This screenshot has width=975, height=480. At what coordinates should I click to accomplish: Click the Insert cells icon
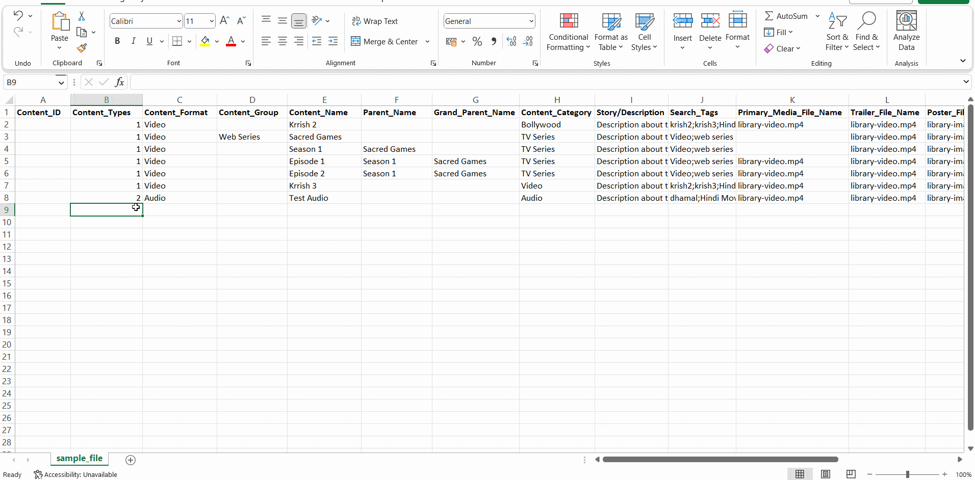click(x=682, y=21)
